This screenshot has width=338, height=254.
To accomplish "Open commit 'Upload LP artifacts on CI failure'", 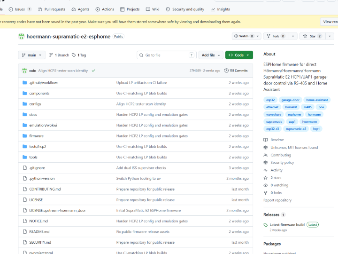I will click(141, 82).
